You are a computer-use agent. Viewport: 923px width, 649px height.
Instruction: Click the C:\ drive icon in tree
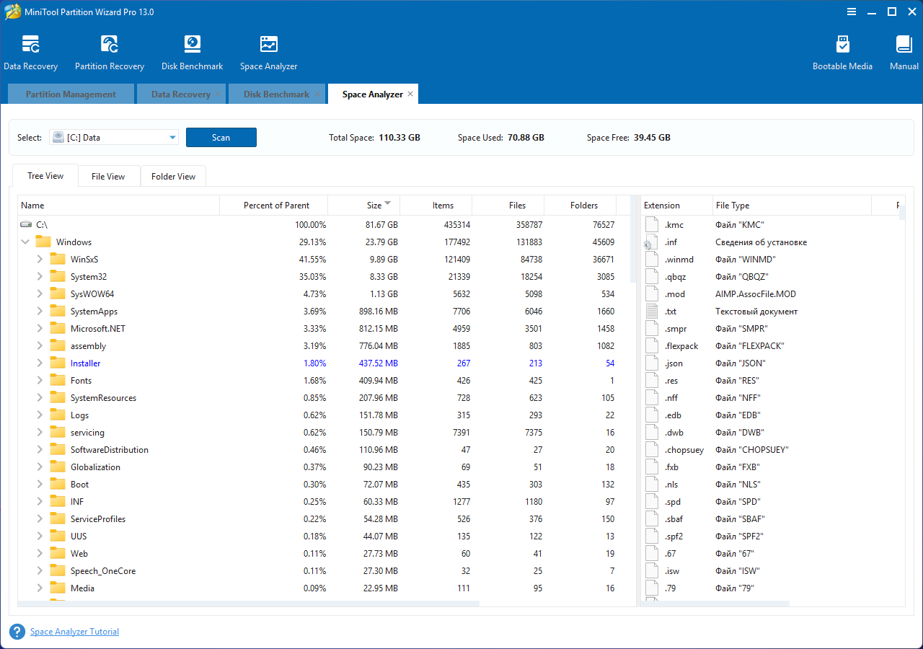[26, 225]
